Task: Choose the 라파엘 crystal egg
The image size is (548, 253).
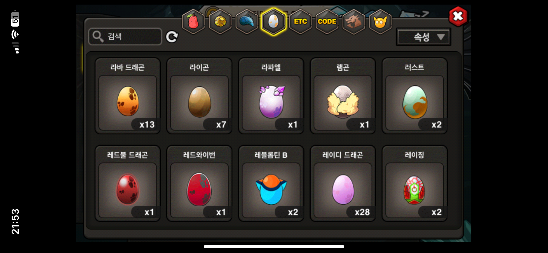Action: 271,96
